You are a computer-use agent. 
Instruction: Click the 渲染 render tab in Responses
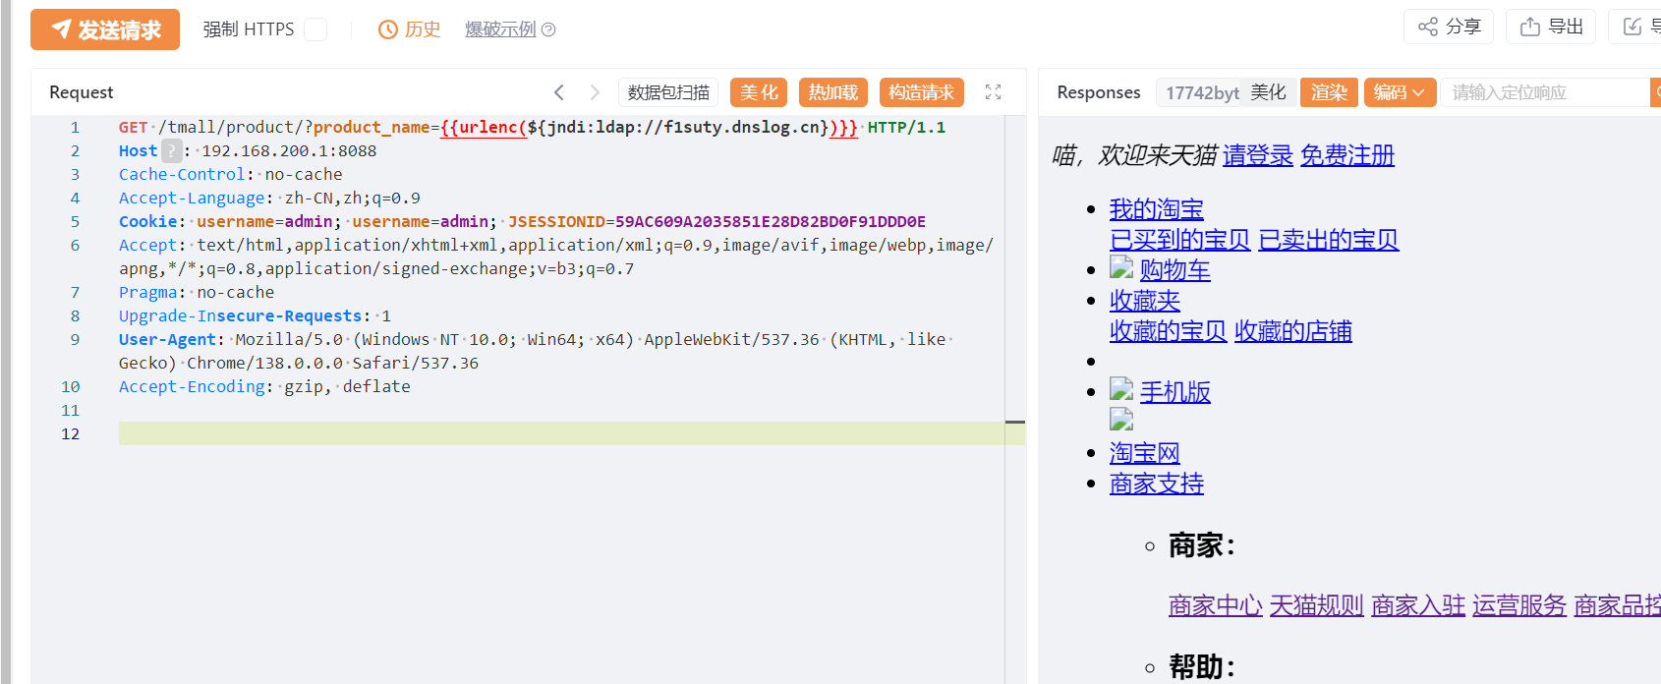(1329, 92)
